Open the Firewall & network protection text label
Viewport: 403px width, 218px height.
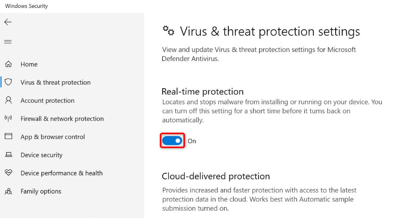[x=62, y=118]
